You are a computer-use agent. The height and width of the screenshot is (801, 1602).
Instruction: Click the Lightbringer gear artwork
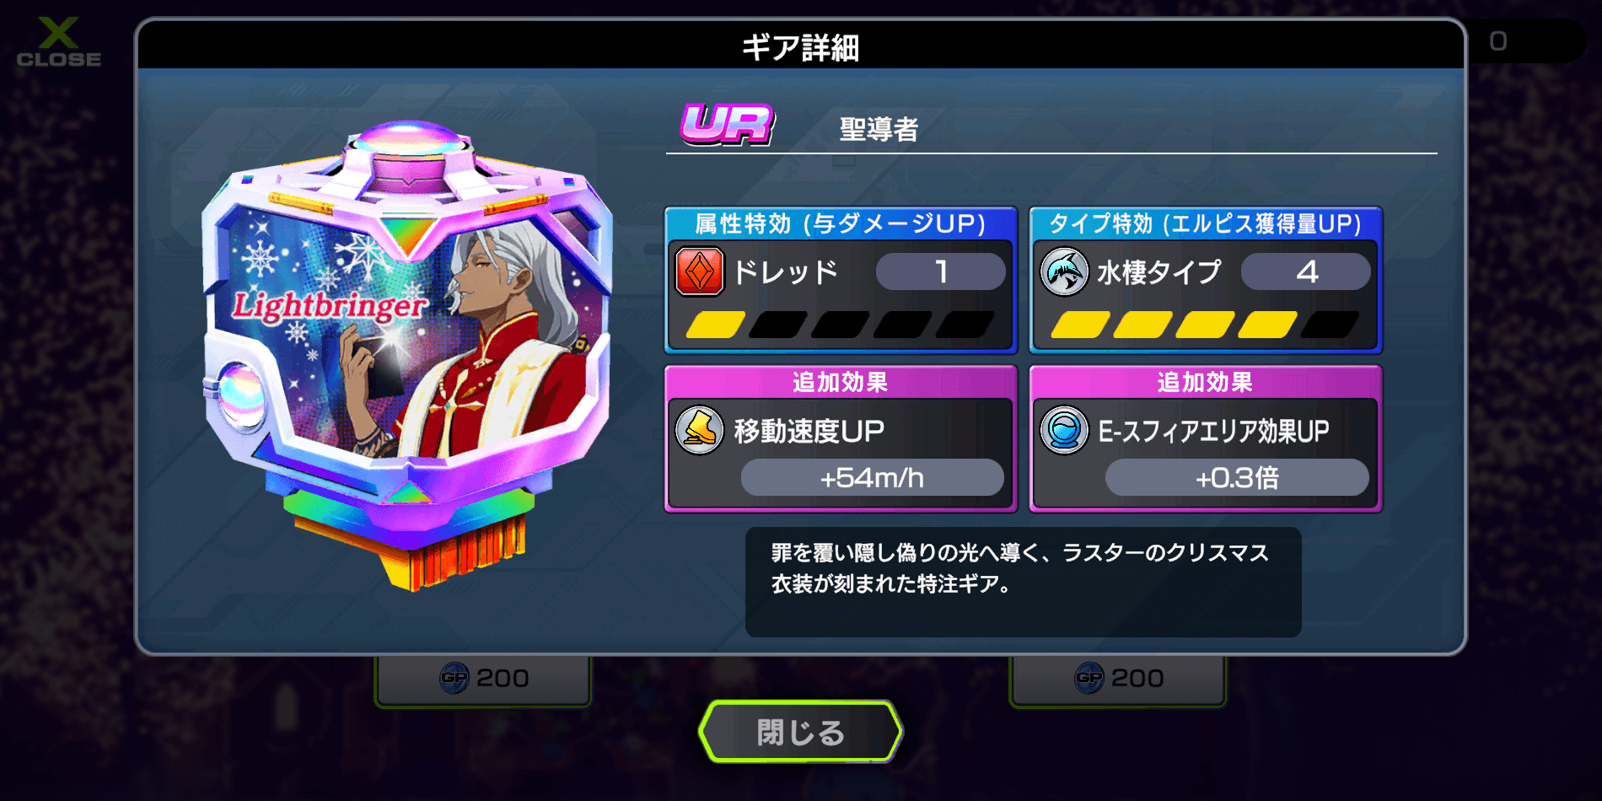pos(407,354)
